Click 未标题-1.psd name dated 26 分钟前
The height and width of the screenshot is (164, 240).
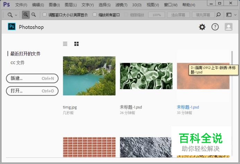131,107
